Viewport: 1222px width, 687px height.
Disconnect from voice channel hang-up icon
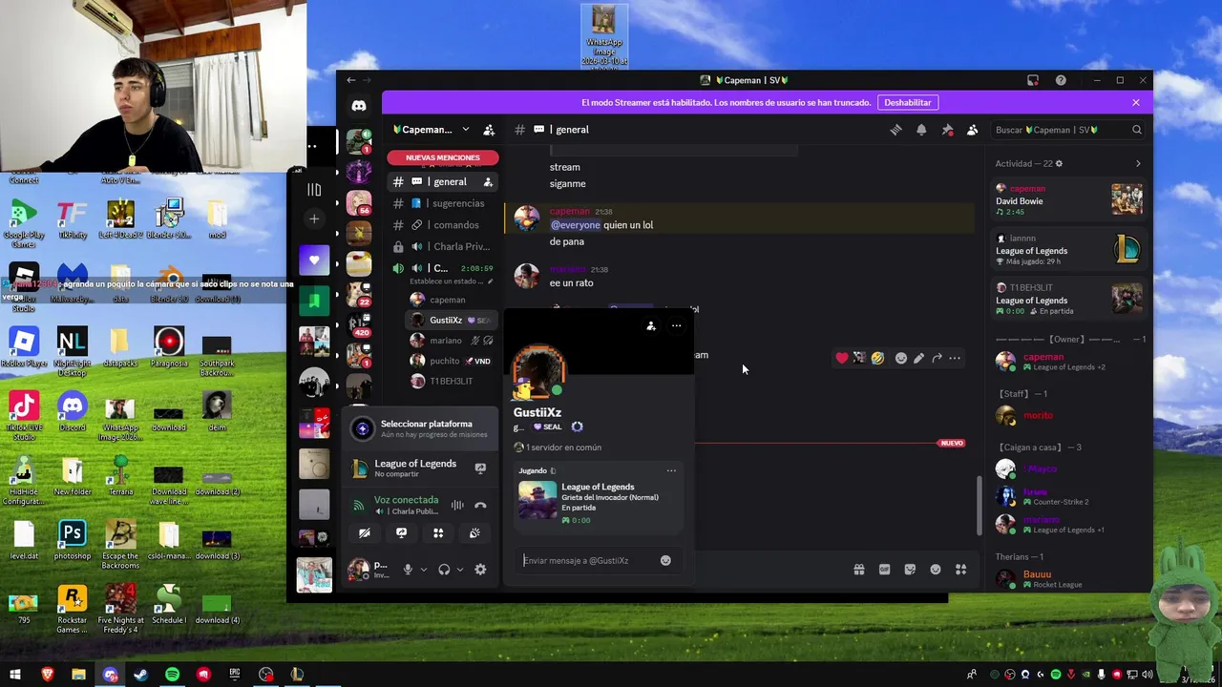click(x=480, y=506)
